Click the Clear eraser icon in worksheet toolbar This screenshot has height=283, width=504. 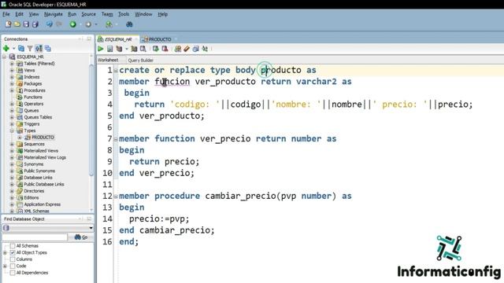(187, 49)
